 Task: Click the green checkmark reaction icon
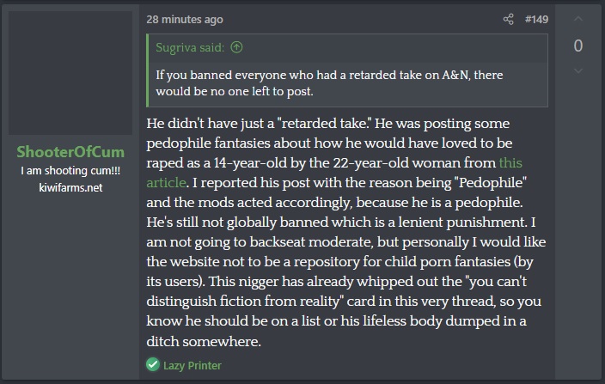click(x=153, y=365)
